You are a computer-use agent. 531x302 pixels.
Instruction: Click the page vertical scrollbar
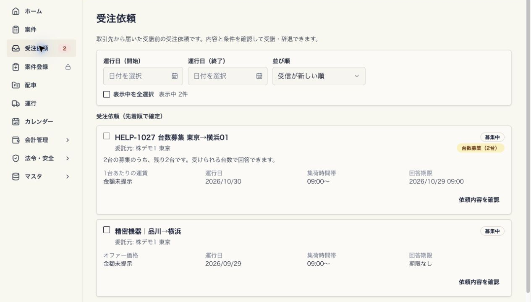[528, 147]
